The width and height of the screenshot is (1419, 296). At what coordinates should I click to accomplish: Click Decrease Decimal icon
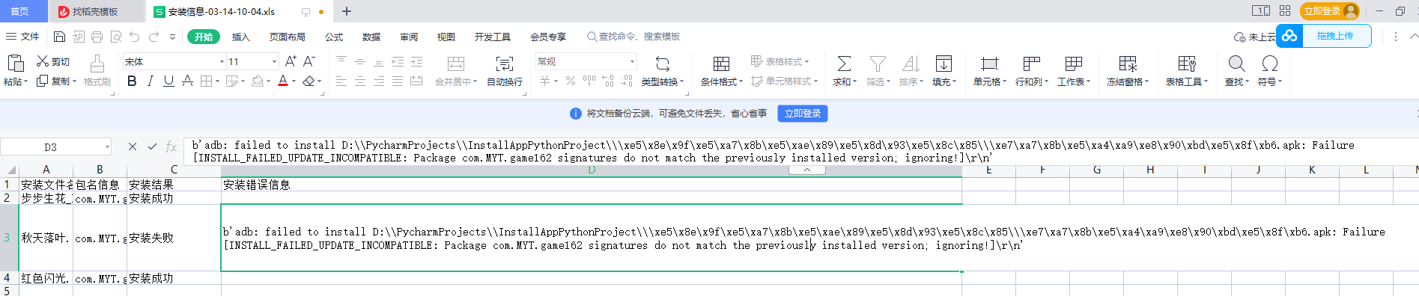pyautogui.click(x=627, y=81)
